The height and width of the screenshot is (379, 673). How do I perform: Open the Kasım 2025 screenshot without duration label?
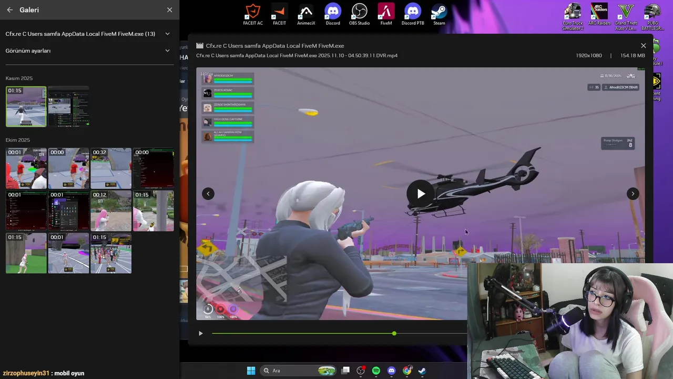tap(68, 107)
